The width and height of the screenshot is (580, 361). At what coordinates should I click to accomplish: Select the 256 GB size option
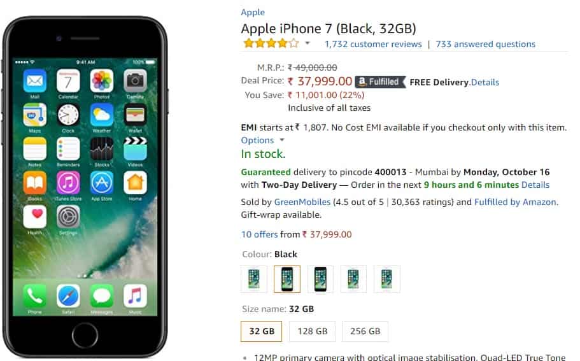tap(365, 331)
